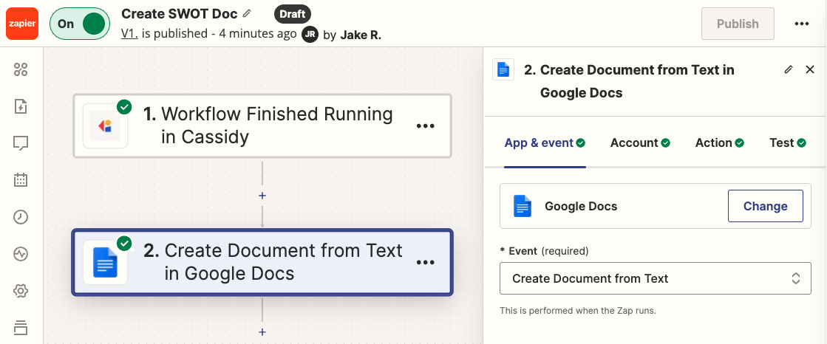Click the Google Docs icon in panel header

[x=503, y=69]
